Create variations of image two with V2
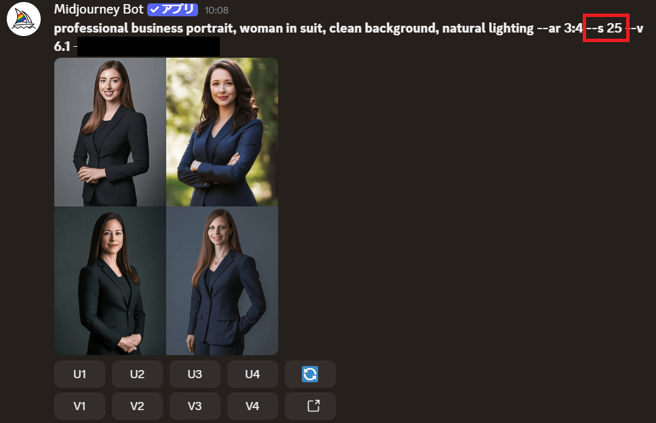This screenshot has height=423, width=656. tap(137, 406)
